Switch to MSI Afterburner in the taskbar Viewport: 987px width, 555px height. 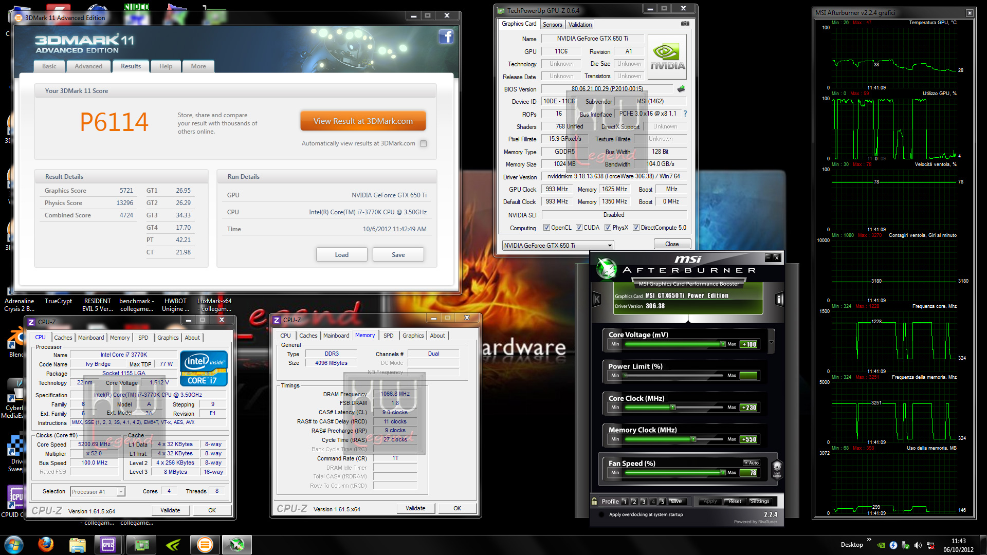pyautogui.click(x=237, y=545)
